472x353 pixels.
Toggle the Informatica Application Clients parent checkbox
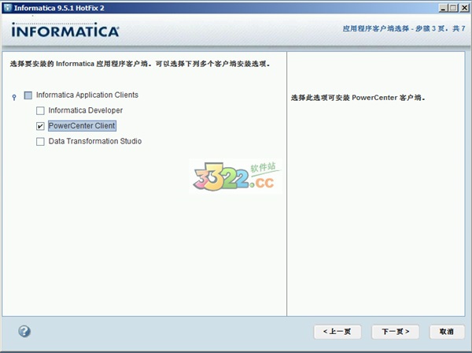(28, 95)
